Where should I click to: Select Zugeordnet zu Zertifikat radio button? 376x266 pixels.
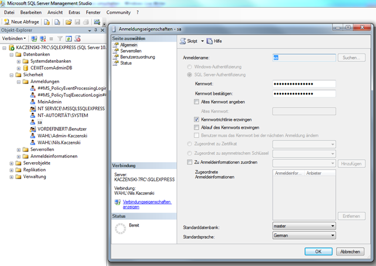pos(189,144)
